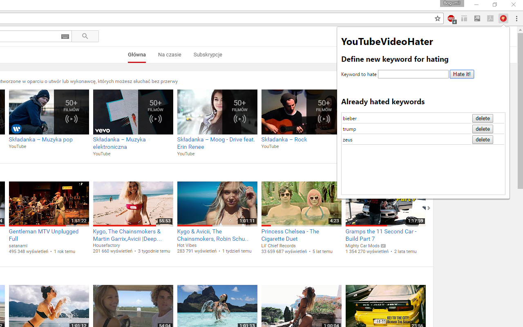523x327 pixels.
Task: Select the 495 348 wyświetleń view count
Action: pos(29,252)
